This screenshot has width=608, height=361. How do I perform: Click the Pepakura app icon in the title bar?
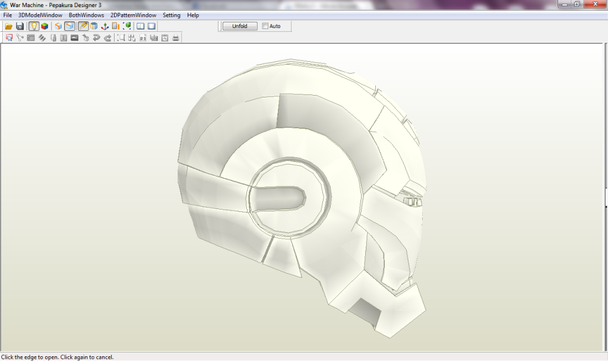coord(4,5)
